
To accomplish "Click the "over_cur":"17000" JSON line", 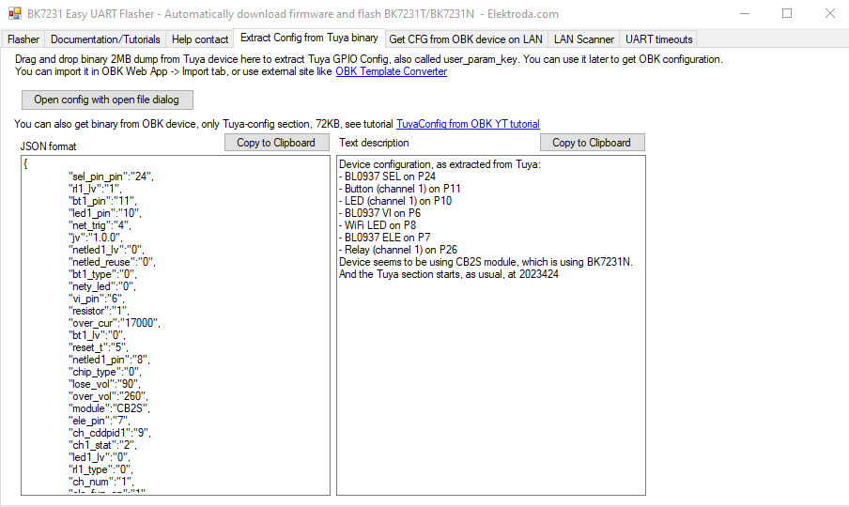I will tap(115, 323).
